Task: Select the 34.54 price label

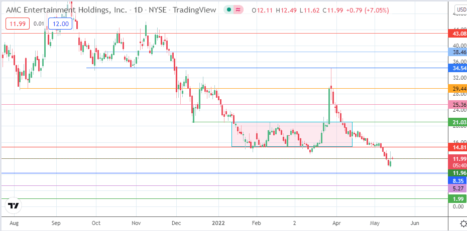Action: [457, 68]
